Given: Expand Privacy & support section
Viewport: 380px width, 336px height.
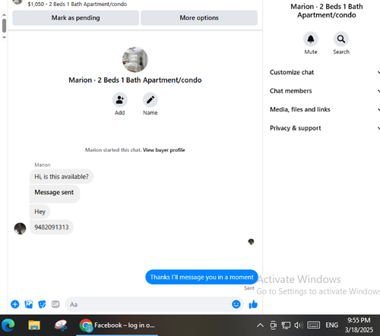Looking at the screenshot, I should point(325,128).
